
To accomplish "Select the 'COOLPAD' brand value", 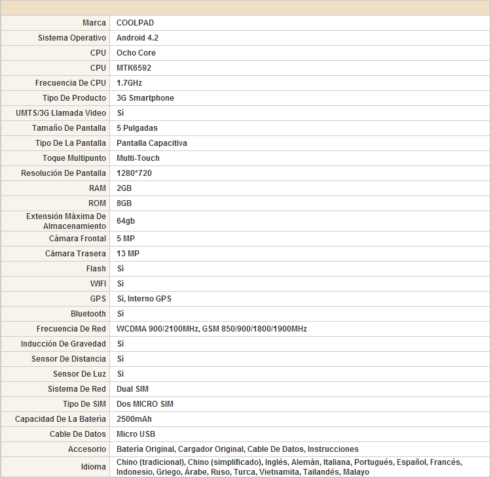I will pos(135,23).
